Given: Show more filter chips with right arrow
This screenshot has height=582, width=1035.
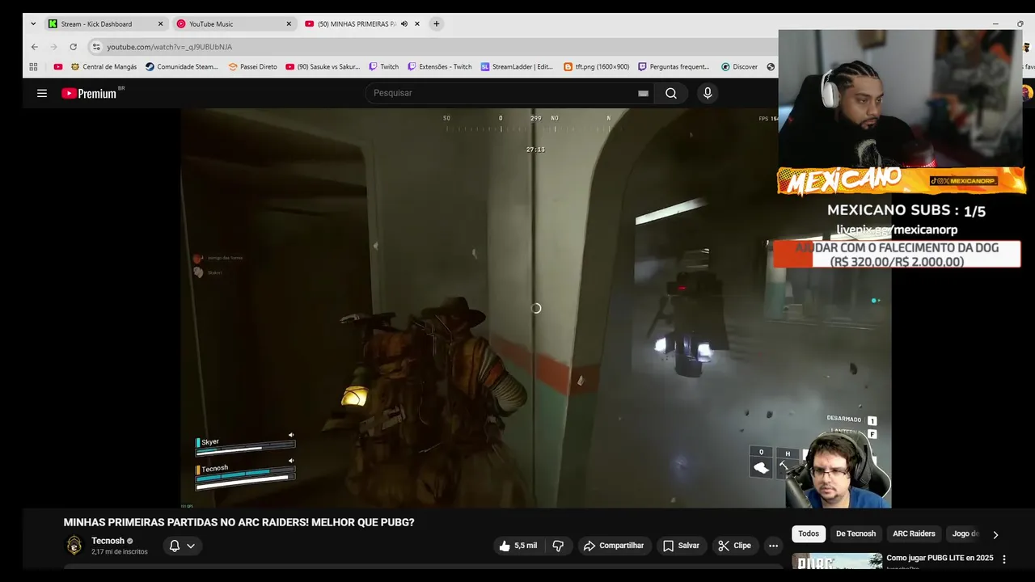Looking at the screenshot, I should point(995,534).
